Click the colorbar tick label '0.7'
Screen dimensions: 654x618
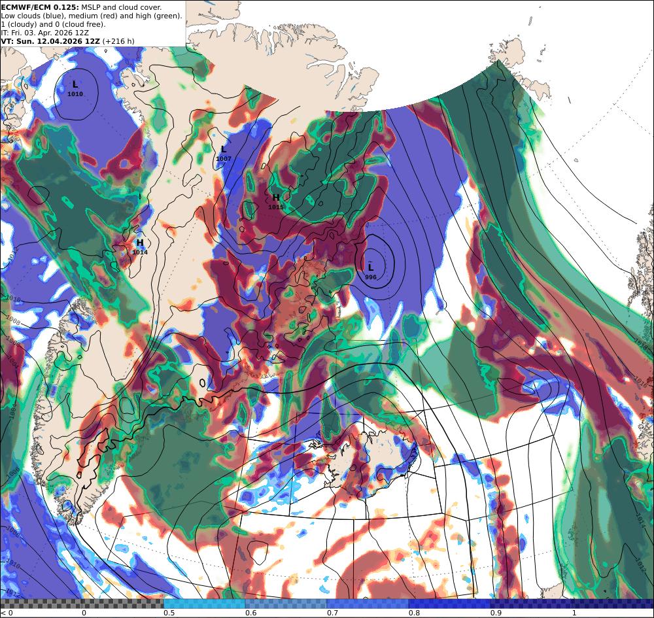[x=332, y=613]
